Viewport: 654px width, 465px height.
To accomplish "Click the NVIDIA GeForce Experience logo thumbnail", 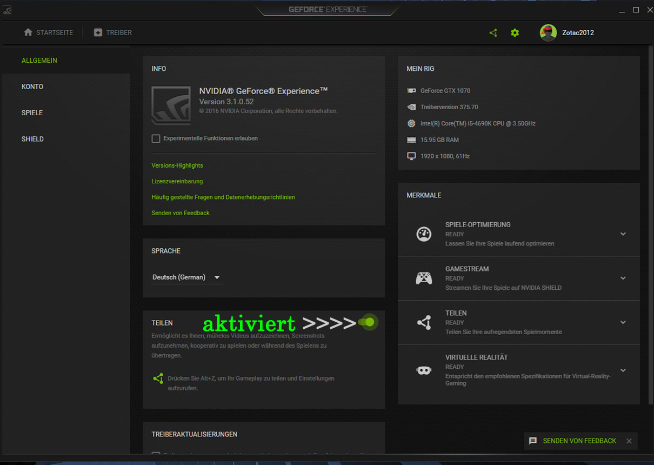I will [171, 105].
